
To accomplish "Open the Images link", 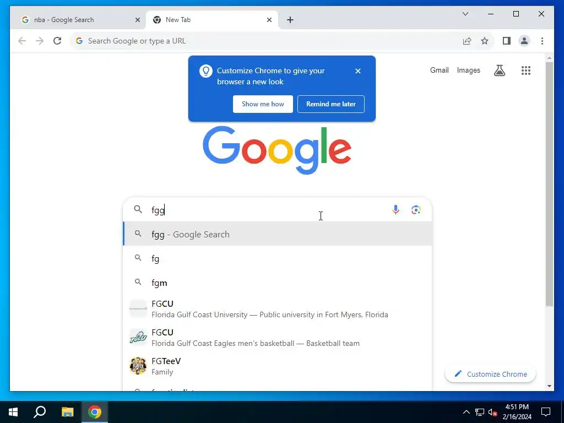I will tap(468, 70).
